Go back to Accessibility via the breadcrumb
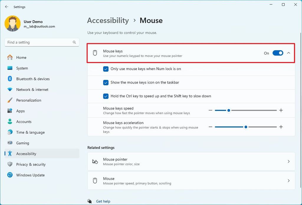This screenshot has height=205, width=302. click(108, 20)
